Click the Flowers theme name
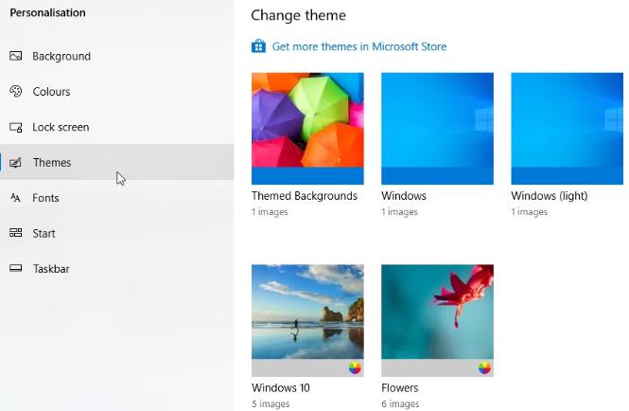 pyautogui.click(x=399, y=387)
